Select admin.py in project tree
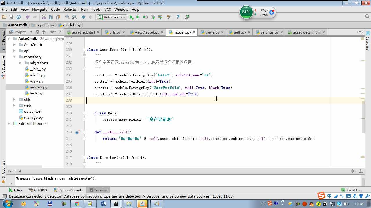Screen dimensions: 371x208 pyautogui.click(x=37, y=75)
